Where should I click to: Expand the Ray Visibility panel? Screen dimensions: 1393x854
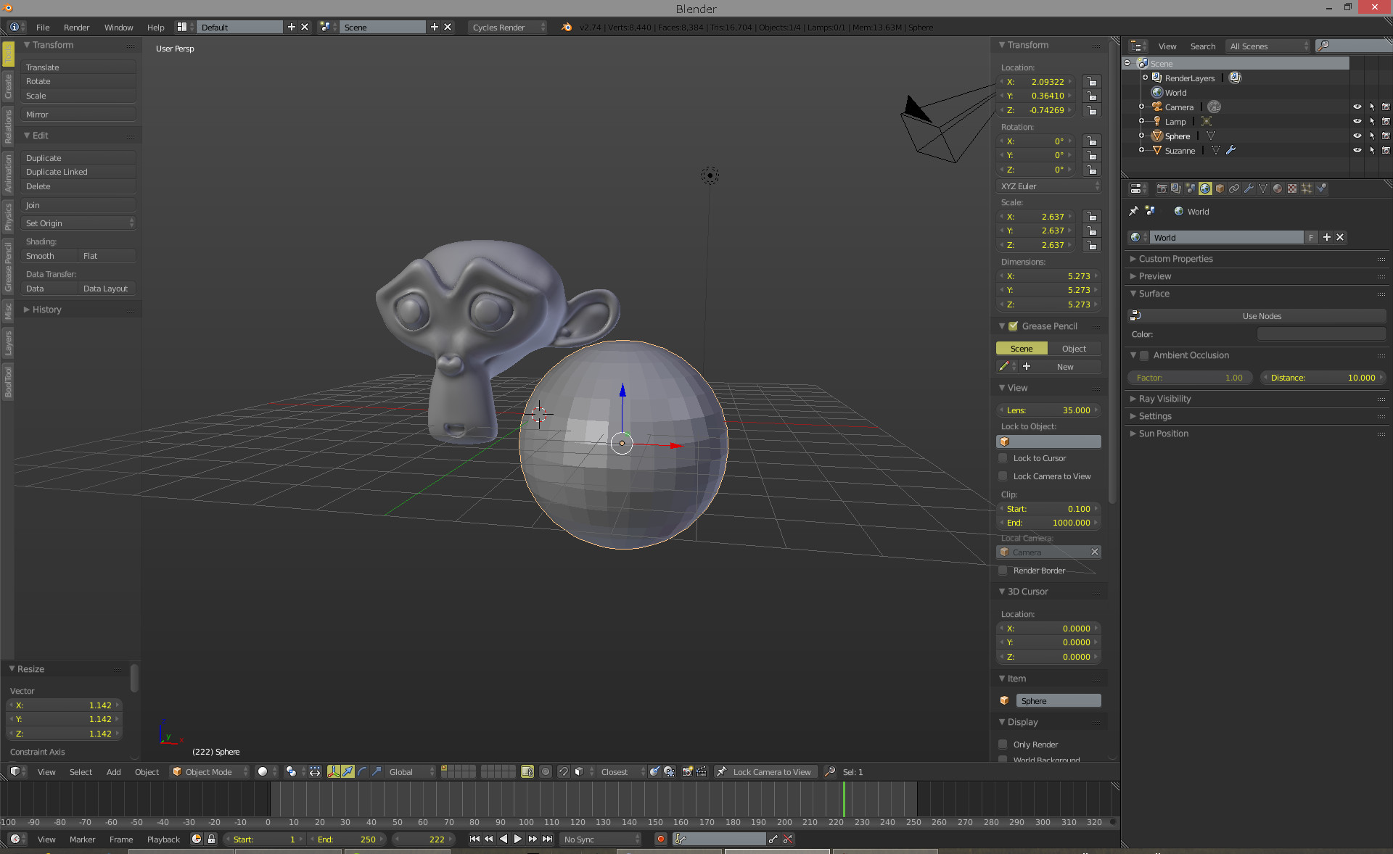point(1164,399)
